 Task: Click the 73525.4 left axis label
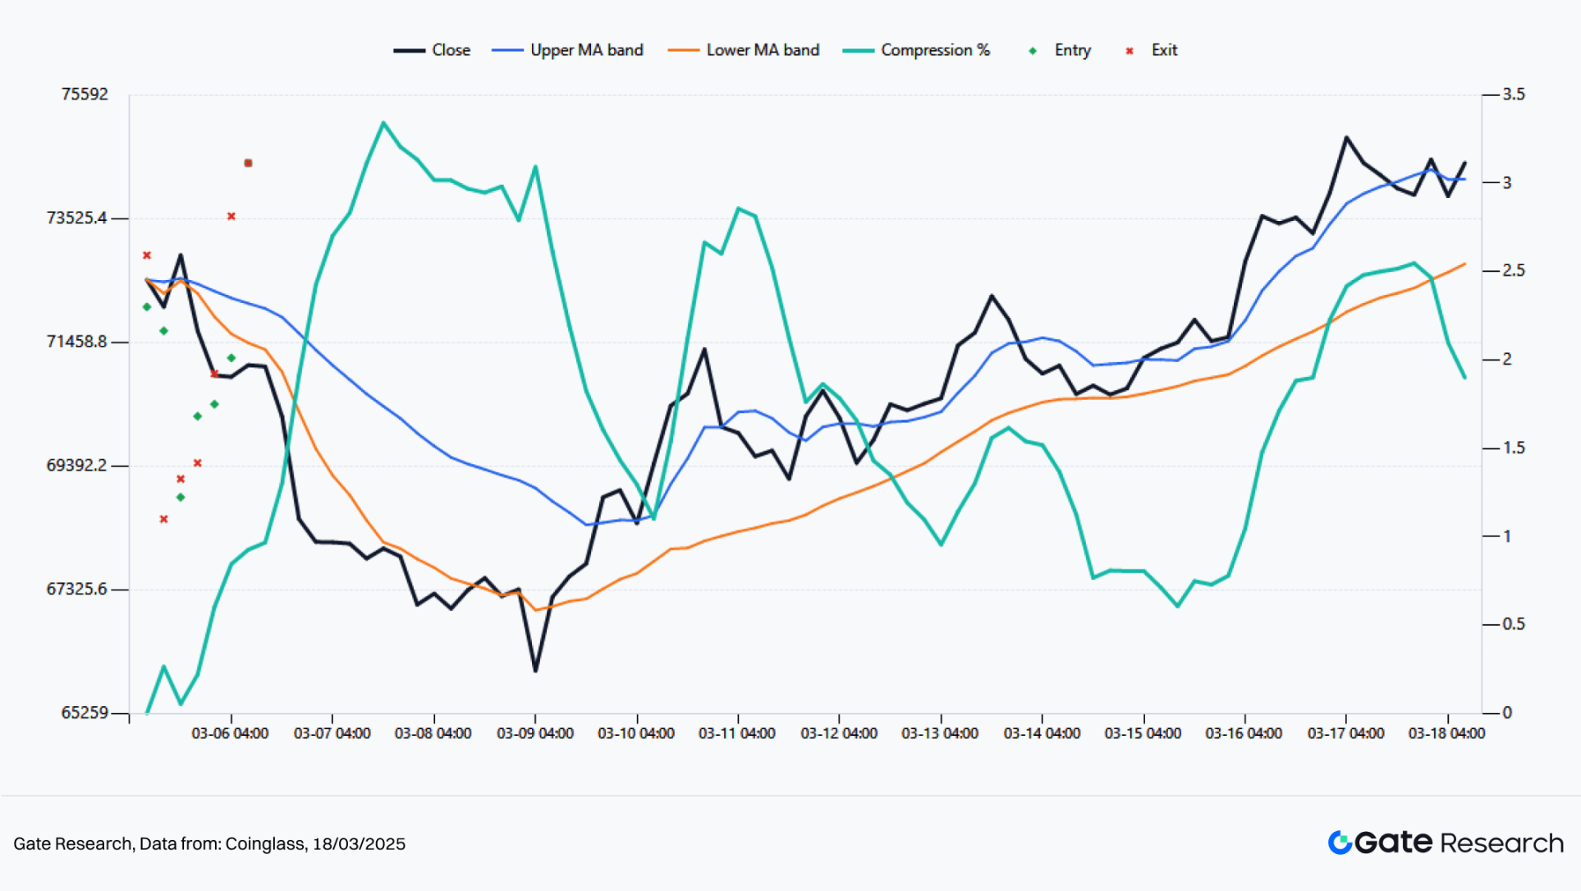point(76,218)
